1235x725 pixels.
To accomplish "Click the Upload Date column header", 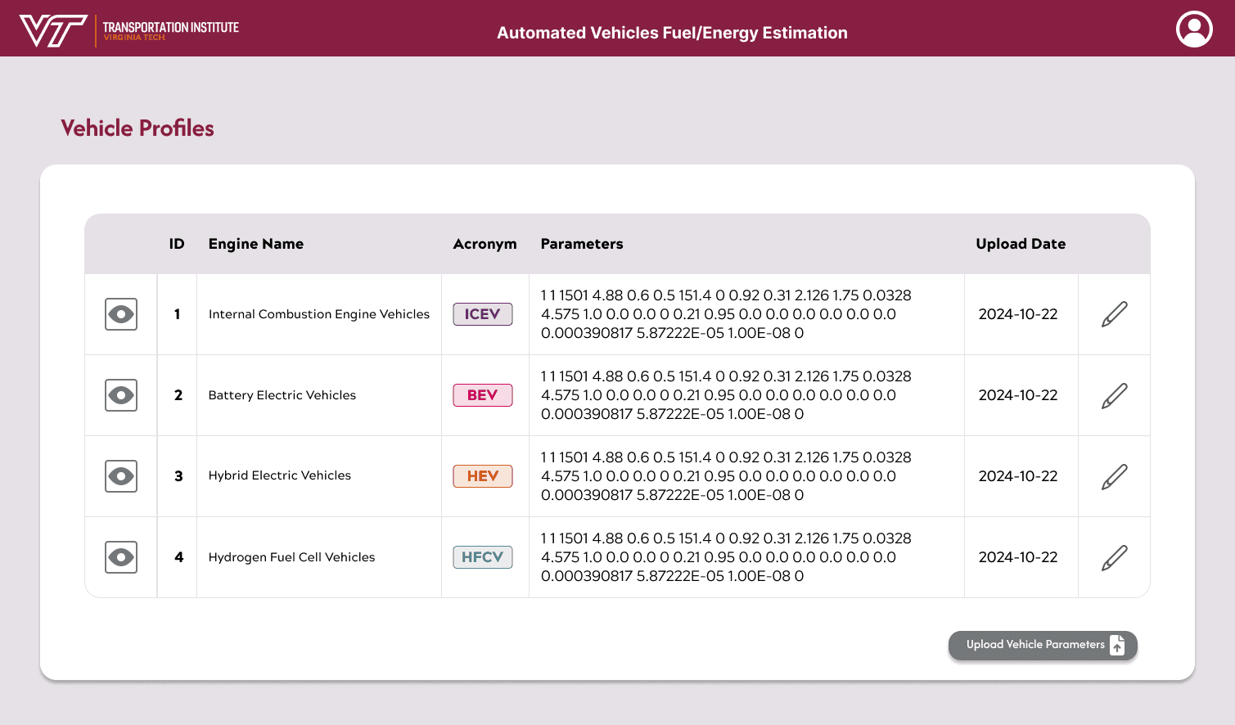I will pyautogui.click(x=1021, y=244).
